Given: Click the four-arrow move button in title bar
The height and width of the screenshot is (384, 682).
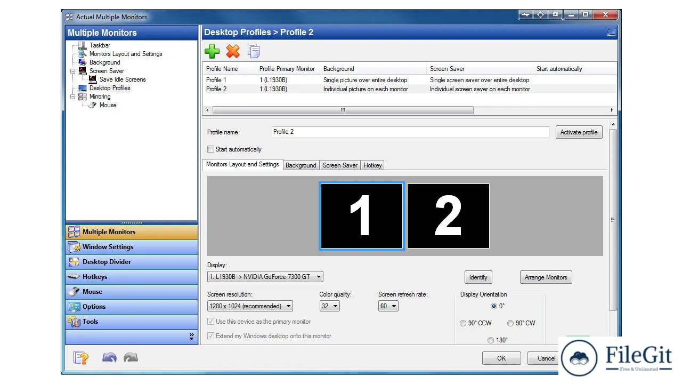Looking at the screenshot, I should (541, 15).
